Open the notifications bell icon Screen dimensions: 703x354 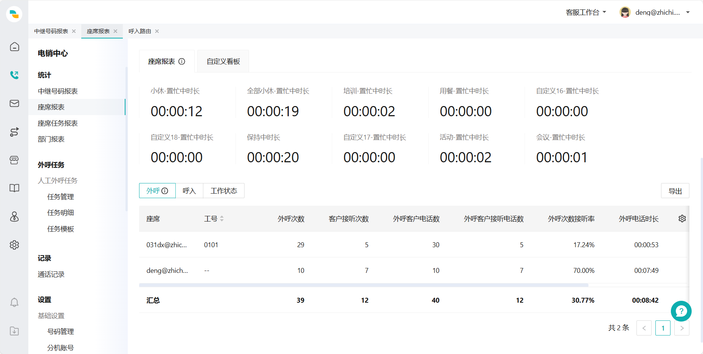coord(14,303)
